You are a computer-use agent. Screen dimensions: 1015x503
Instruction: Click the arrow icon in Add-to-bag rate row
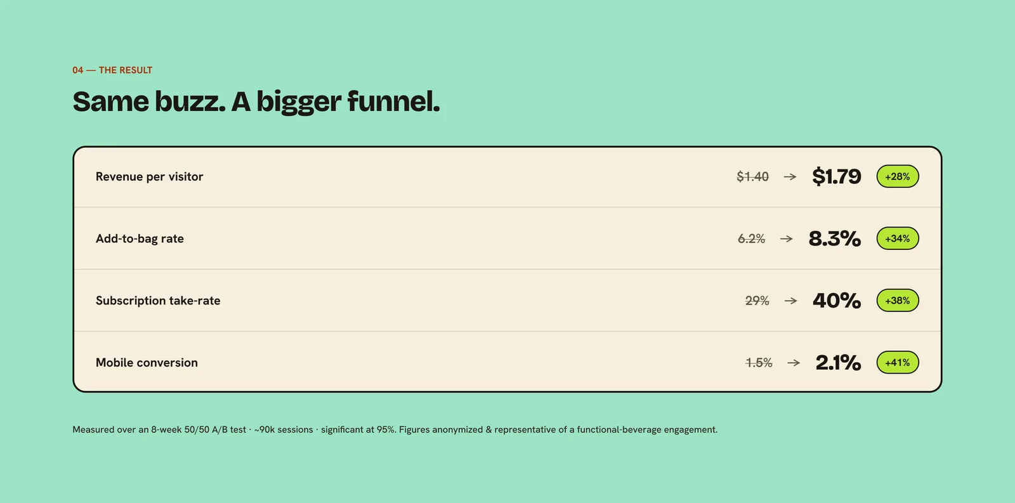[787, 239]
